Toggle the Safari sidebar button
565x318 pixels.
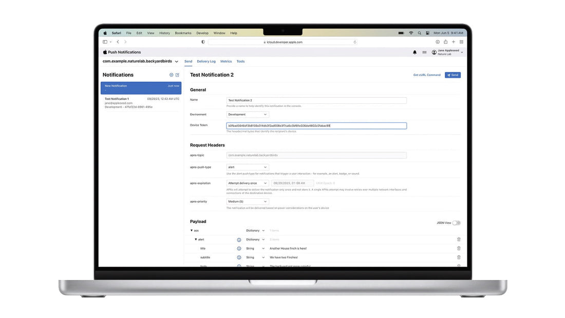click(x=105, y=42)
